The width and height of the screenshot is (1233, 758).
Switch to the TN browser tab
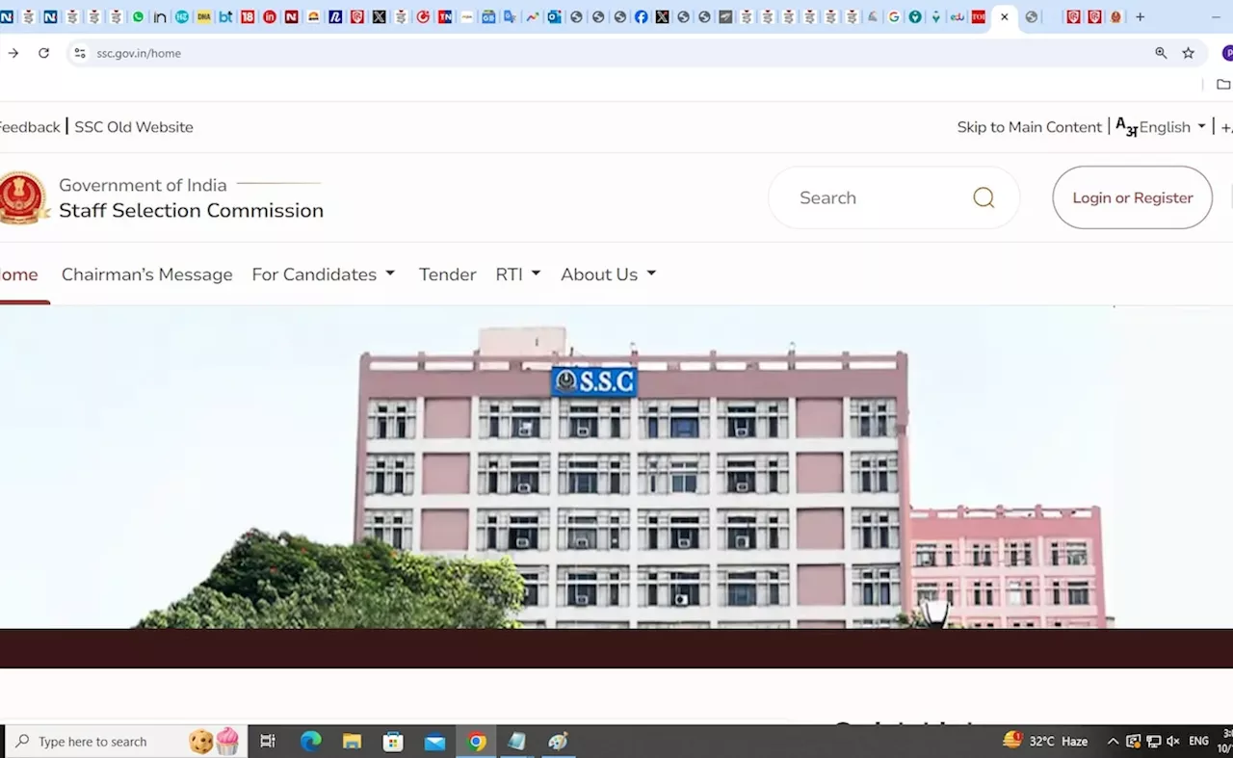pos(445,17)
